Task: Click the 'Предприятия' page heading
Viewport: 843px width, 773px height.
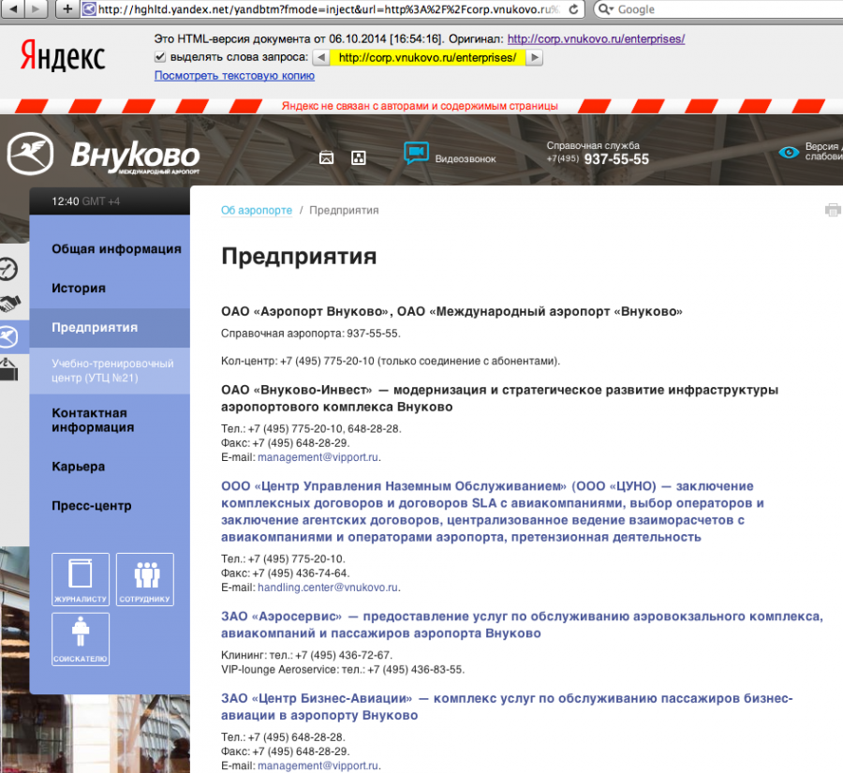Action: coord(299,256)
